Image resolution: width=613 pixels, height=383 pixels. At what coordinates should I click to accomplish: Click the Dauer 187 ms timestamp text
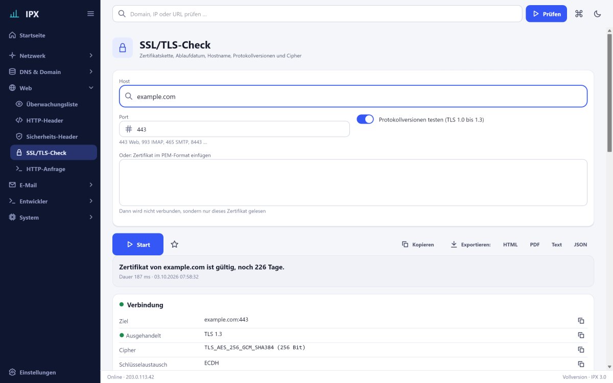point(159,277)
